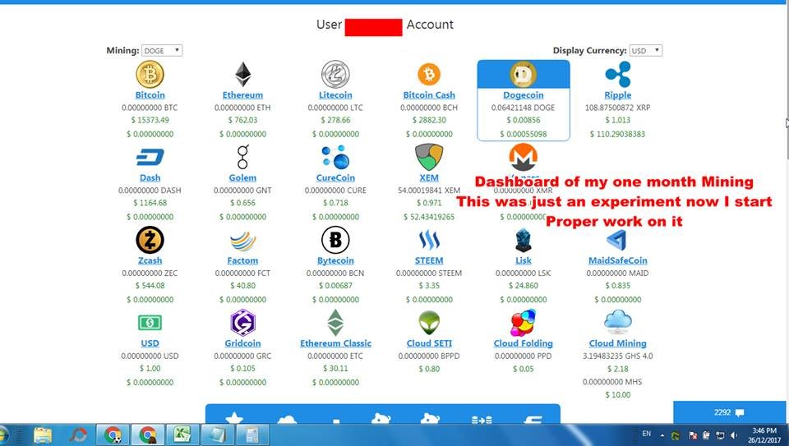Click the Bytecoin B logo

pyautogui.click(x=335, y=240)
